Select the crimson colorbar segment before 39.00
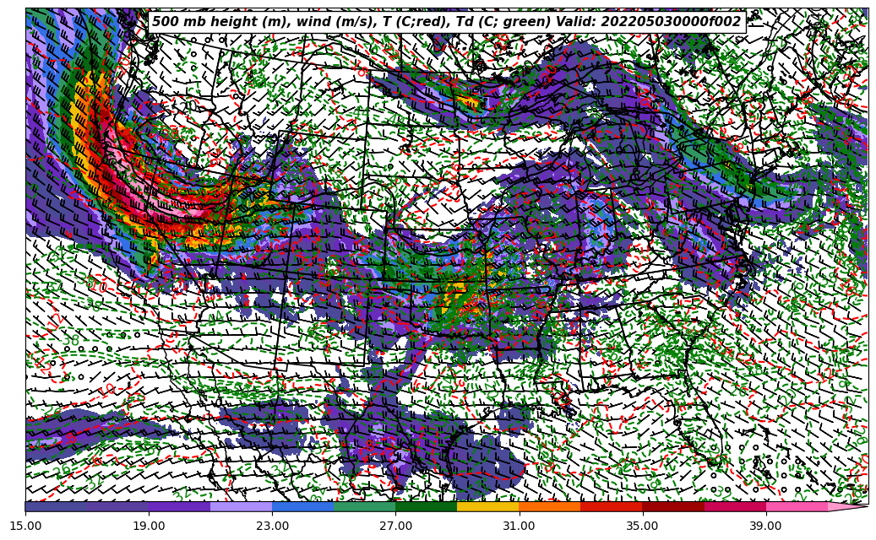876x540 pixels. (735, 506)
